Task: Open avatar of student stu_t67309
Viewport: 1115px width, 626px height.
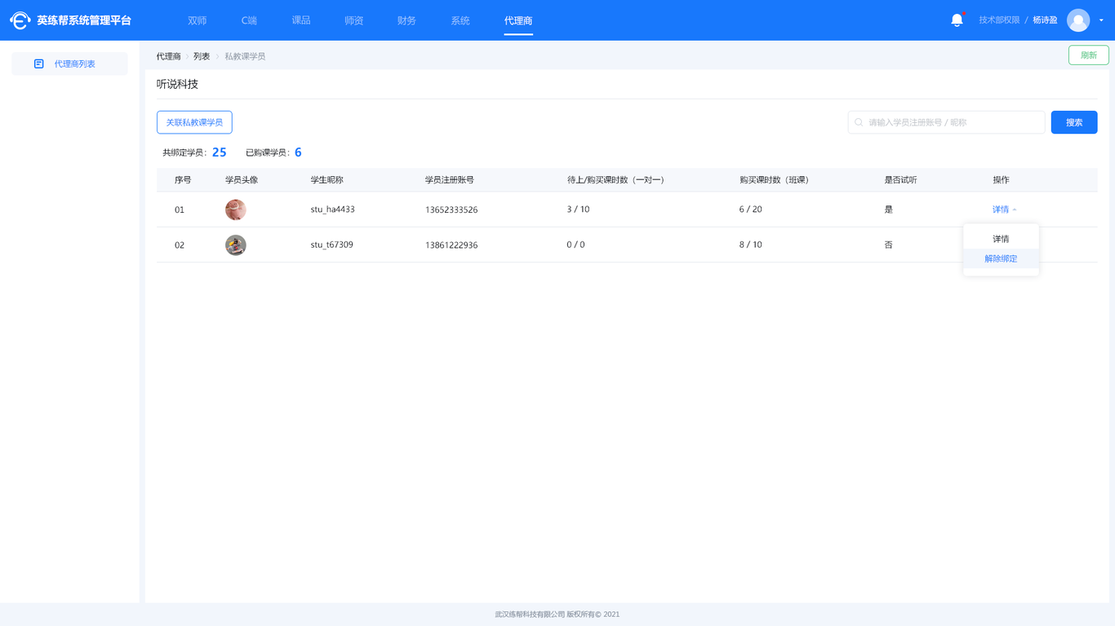Action: tap(236, 245)
